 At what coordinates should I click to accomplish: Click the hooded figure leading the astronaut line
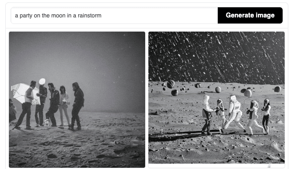click(207, 115)
